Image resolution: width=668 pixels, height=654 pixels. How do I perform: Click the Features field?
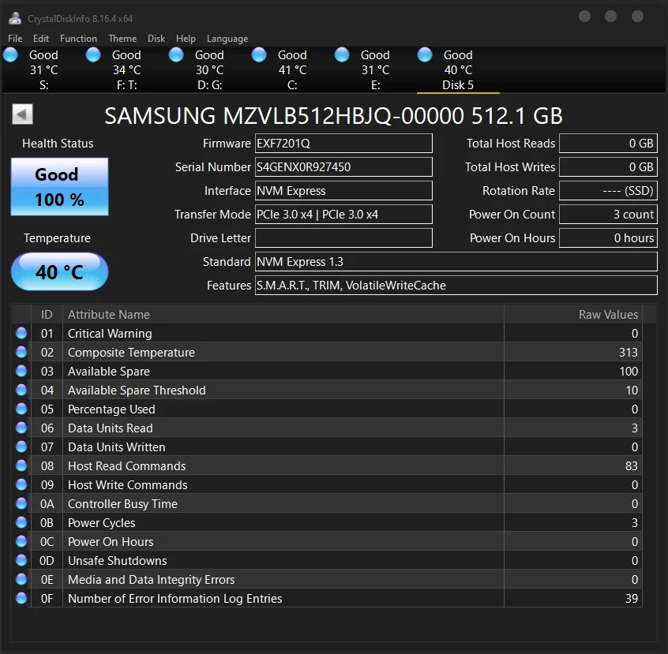(456, 286)
